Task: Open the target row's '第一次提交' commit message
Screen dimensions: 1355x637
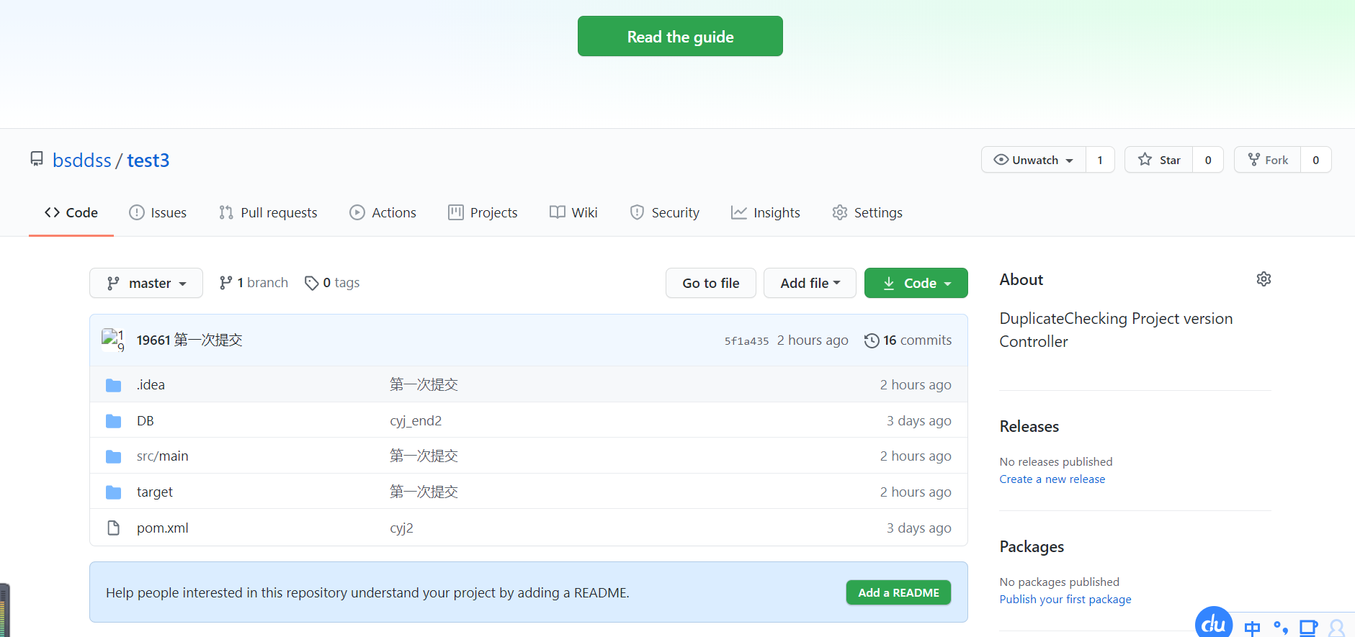Action: click(x=424, y=492)
